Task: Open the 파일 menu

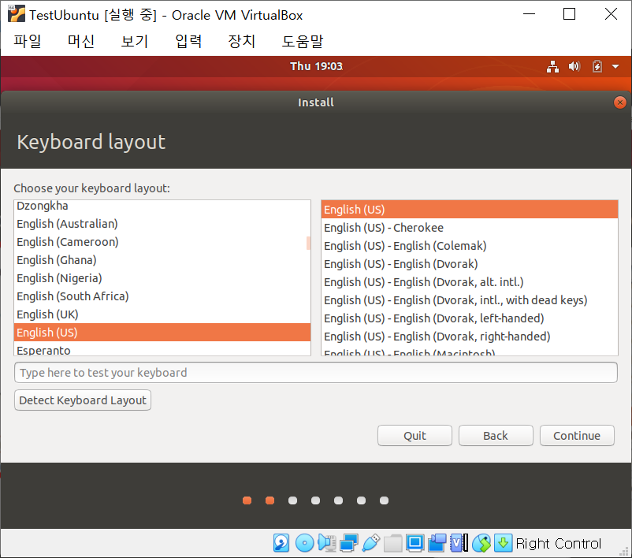Action: pos(28,41)
